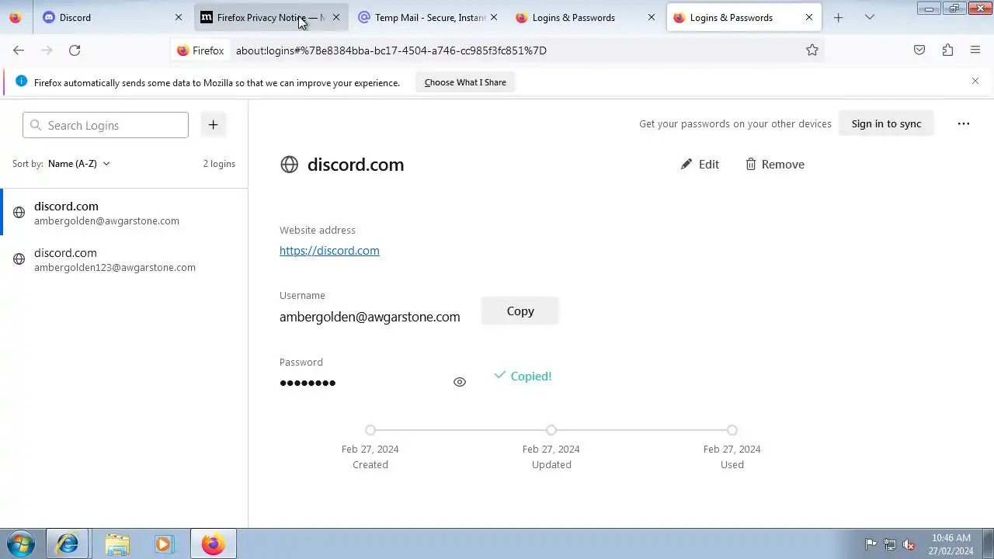Open the Firefox View pinned icon
Image resolution: width=994 pixels, height=559 pixels.
16,17
